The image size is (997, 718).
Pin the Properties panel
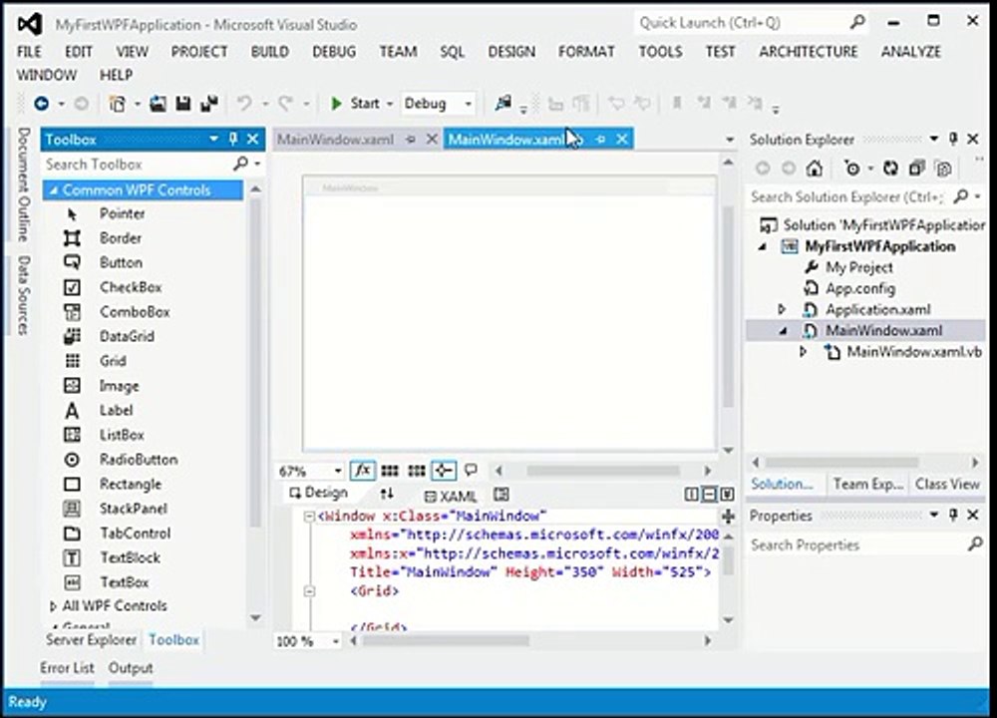953,515
